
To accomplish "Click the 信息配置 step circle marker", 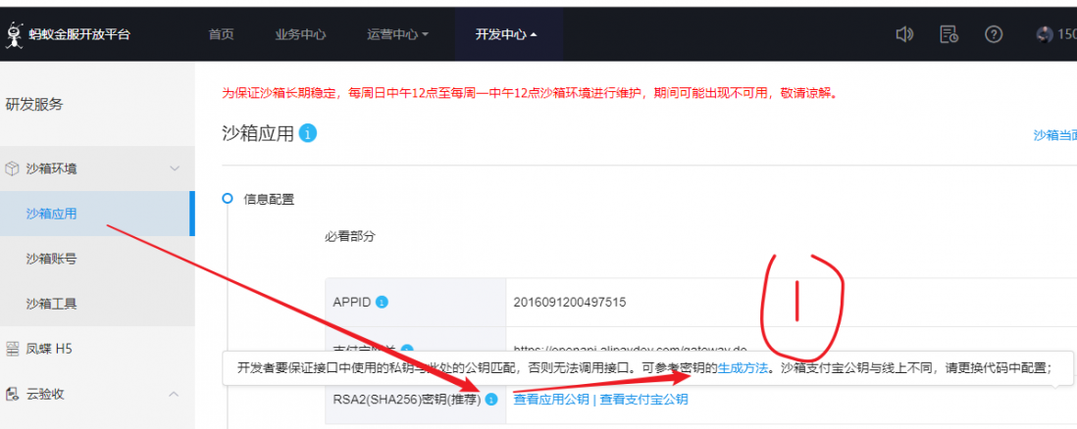I will (228, 199).
